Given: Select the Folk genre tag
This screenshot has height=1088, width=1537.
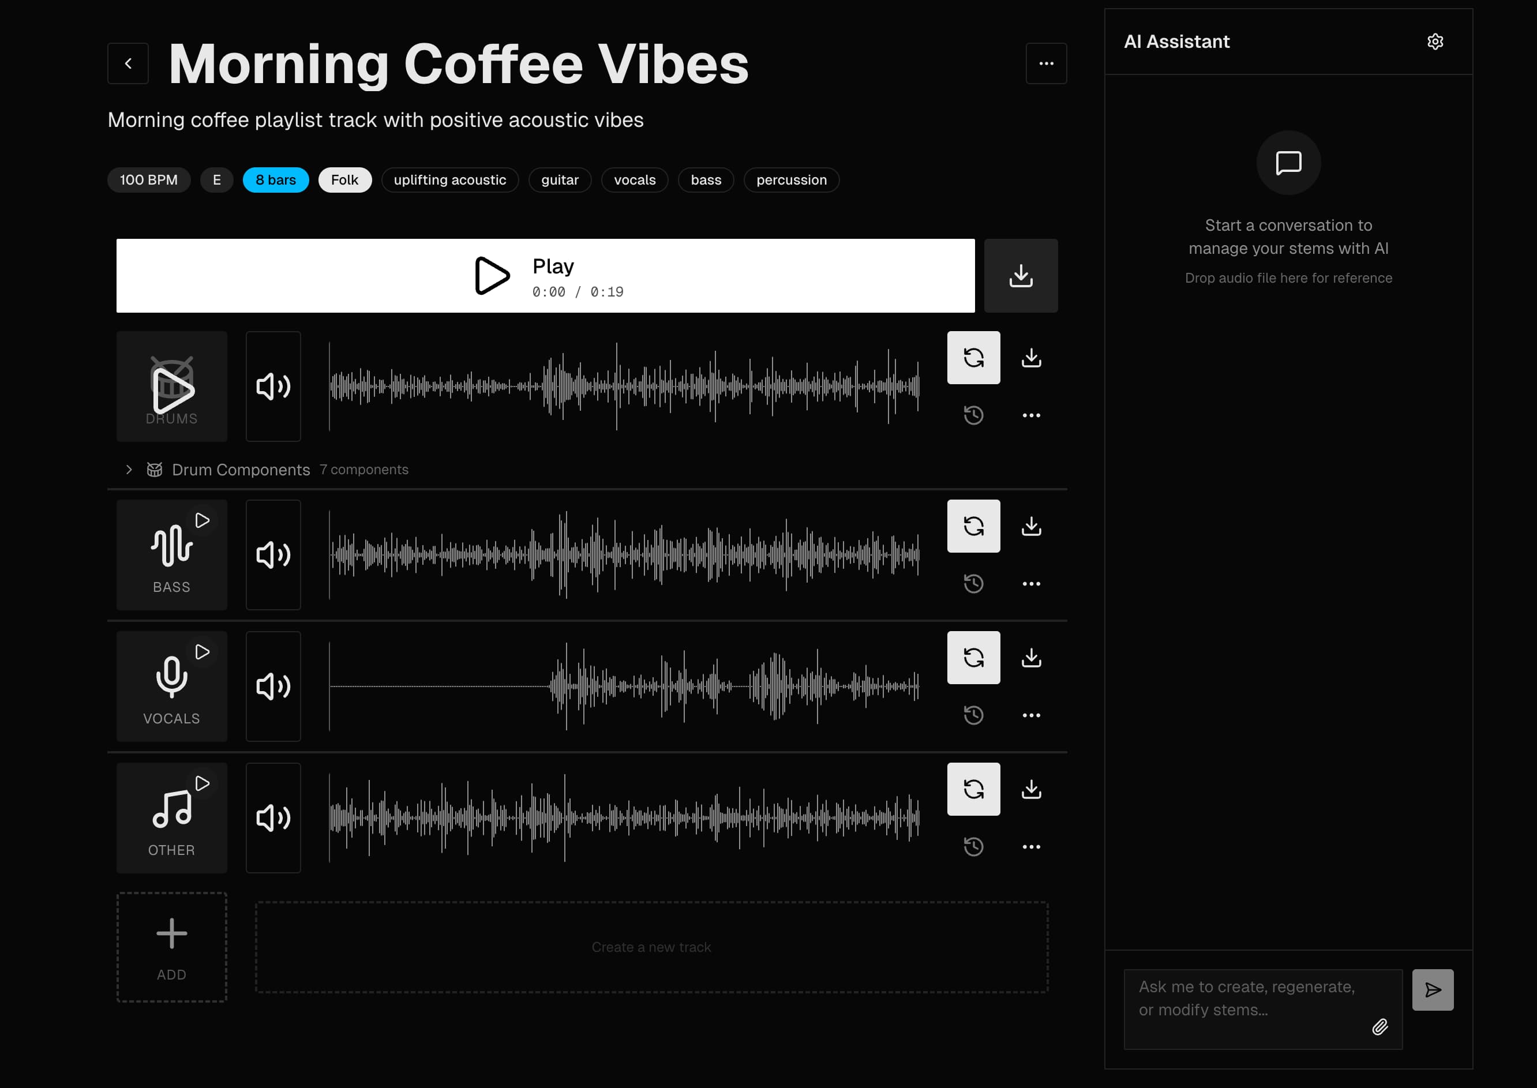Looking at the screenshot, I should (x=344, y=179).
